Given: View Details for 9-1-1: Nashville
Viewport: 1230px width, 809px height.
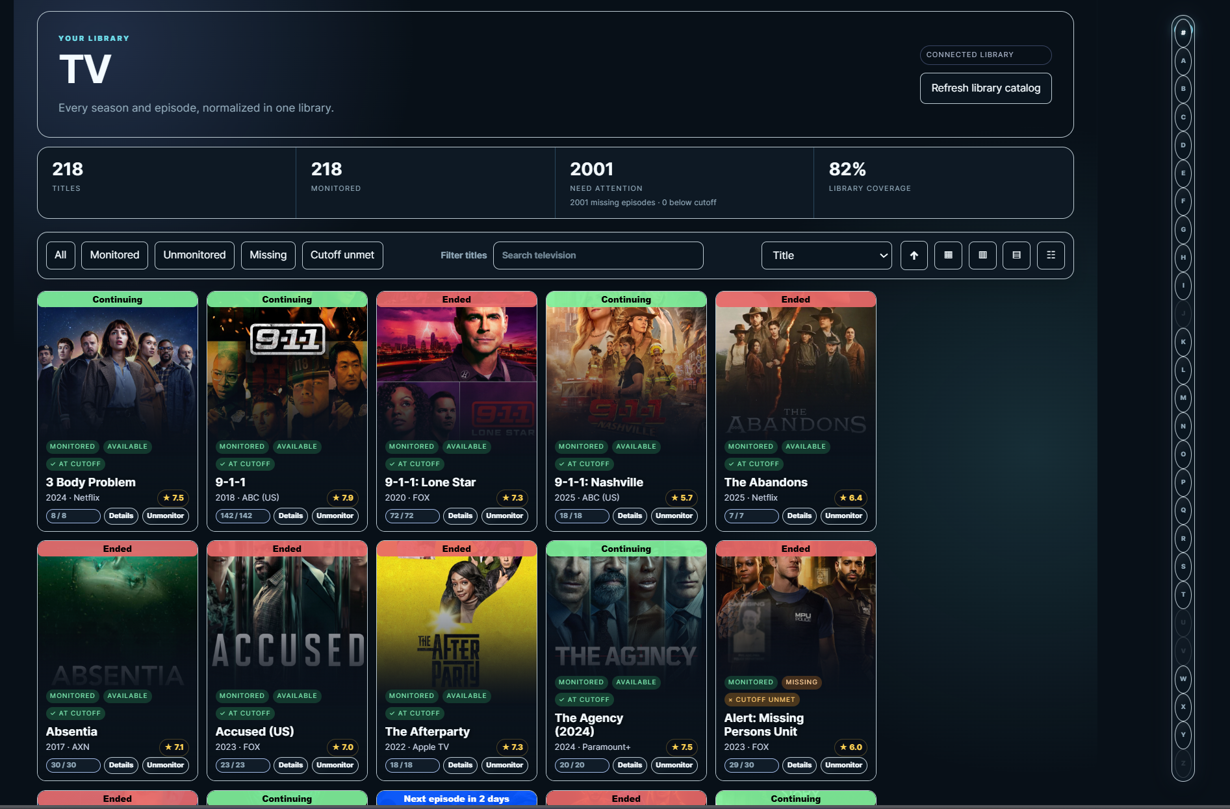Looking at the screenshot, I should click(x=630, y=516).
